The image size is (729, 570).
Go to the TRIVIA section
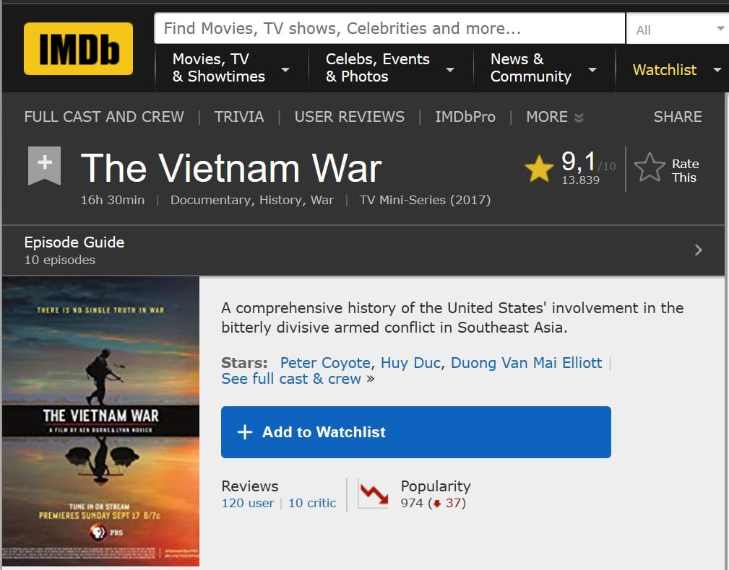(239, 117)
